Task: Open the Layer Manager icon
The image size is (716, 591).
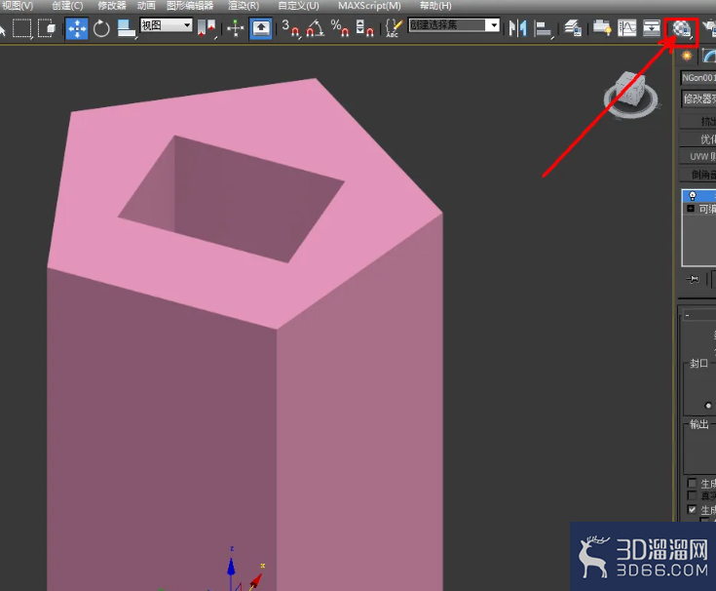Action: click(572, 28)
